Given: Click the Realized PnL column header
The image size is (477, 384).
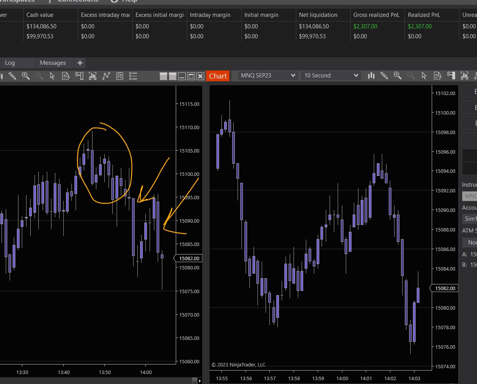Looking at the screenshot, I should pos(432,15).
